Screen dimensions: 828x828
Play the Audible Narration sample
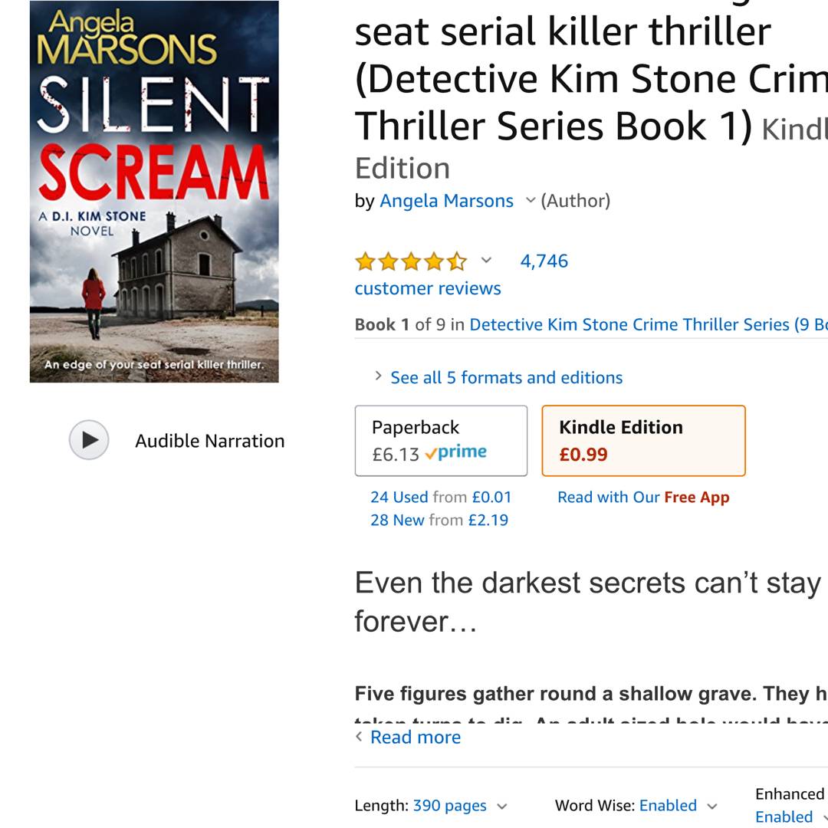(x=89, y=440)
